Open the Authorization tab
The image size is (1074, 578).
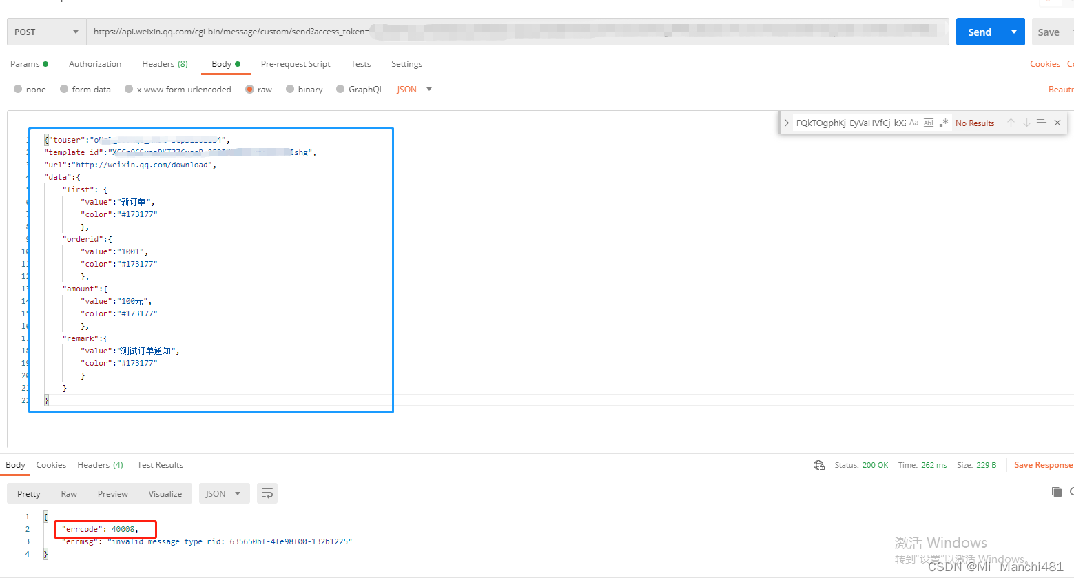[95, 63]
